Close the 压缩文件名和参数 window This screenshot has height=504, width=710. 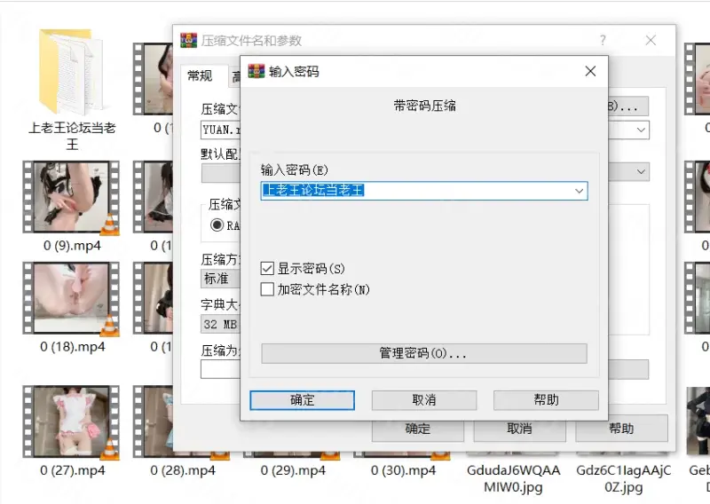[651, 40]
